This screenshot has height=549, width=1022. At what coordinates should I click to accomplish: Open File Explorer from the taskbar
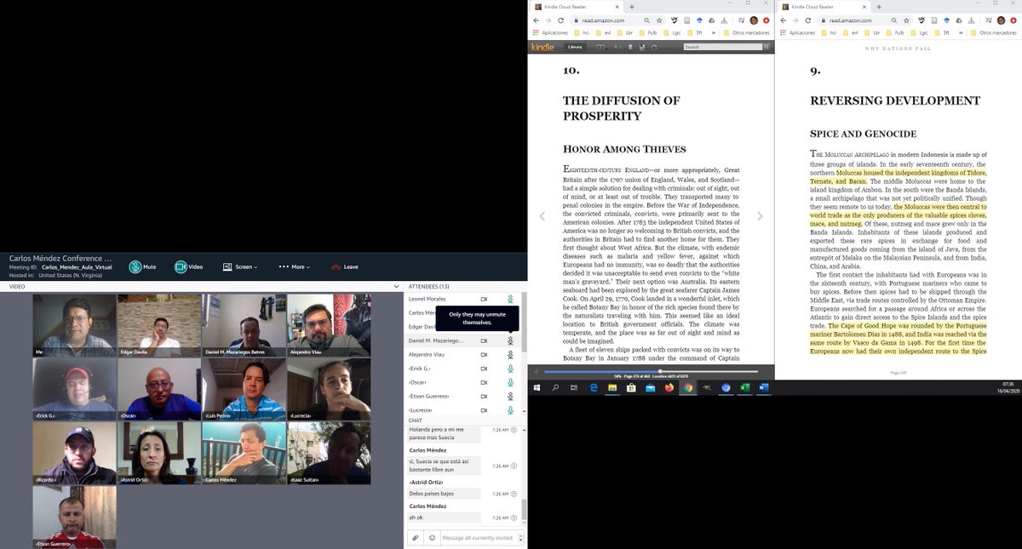tap(611, 387)
